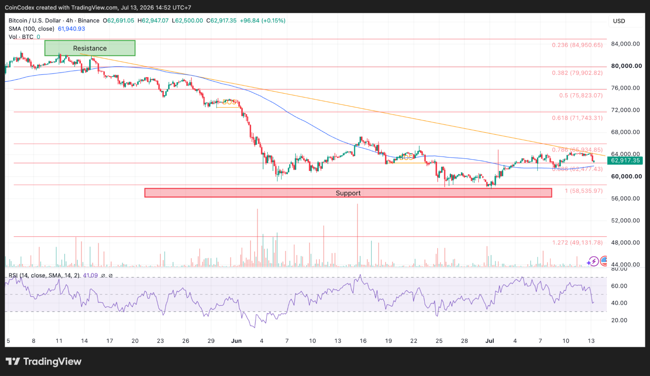Click the SMA value 61,940.93

click(x=71, y=29)
